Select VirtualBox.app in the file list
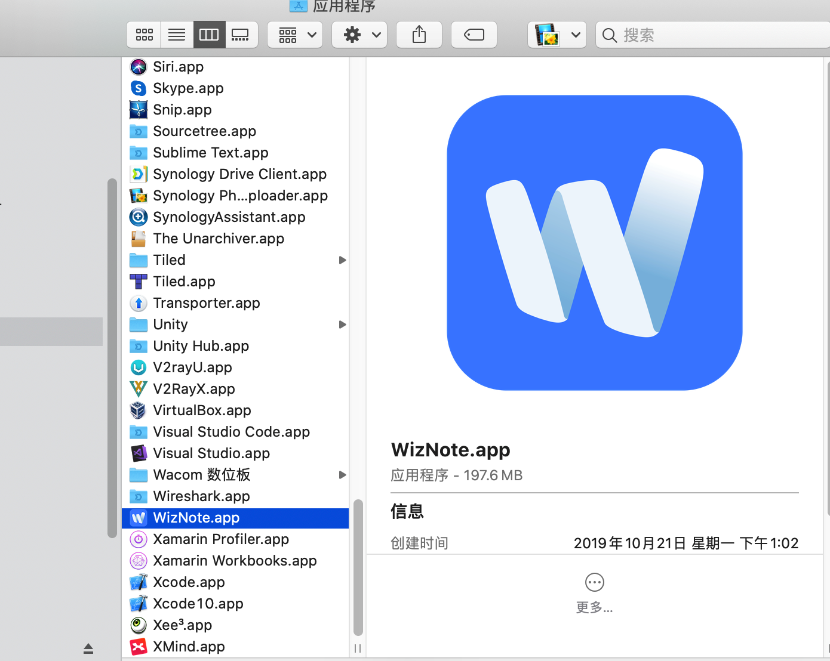This screenshot has width=830, height=661. (x=202, y=410)
